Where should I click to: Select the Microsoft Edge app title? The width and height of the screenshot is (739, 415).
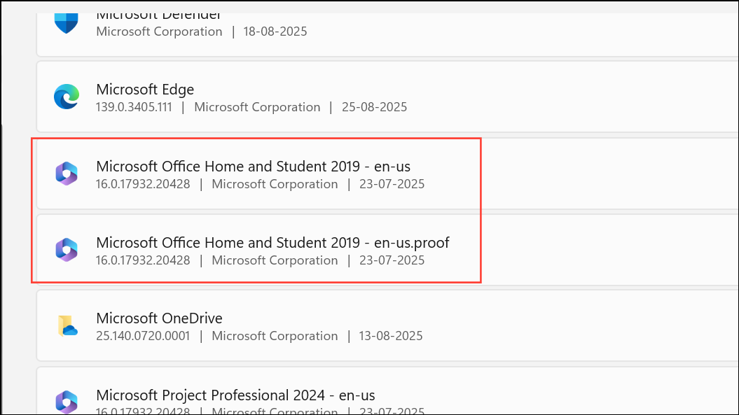[x=145, y=90]
